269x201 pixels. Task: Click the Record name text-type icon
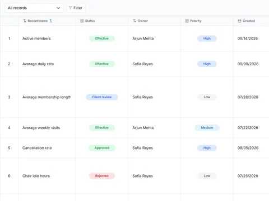(x=25, y=21)
